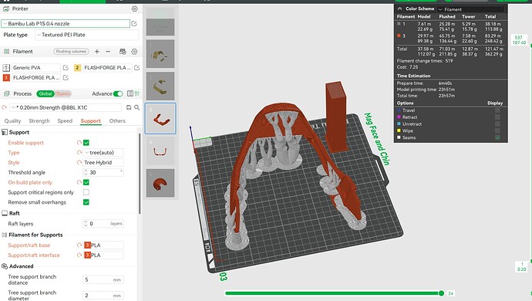532x301 pixels.
Task: Select plate 5 thumbnail
Action: click(160, 183)
